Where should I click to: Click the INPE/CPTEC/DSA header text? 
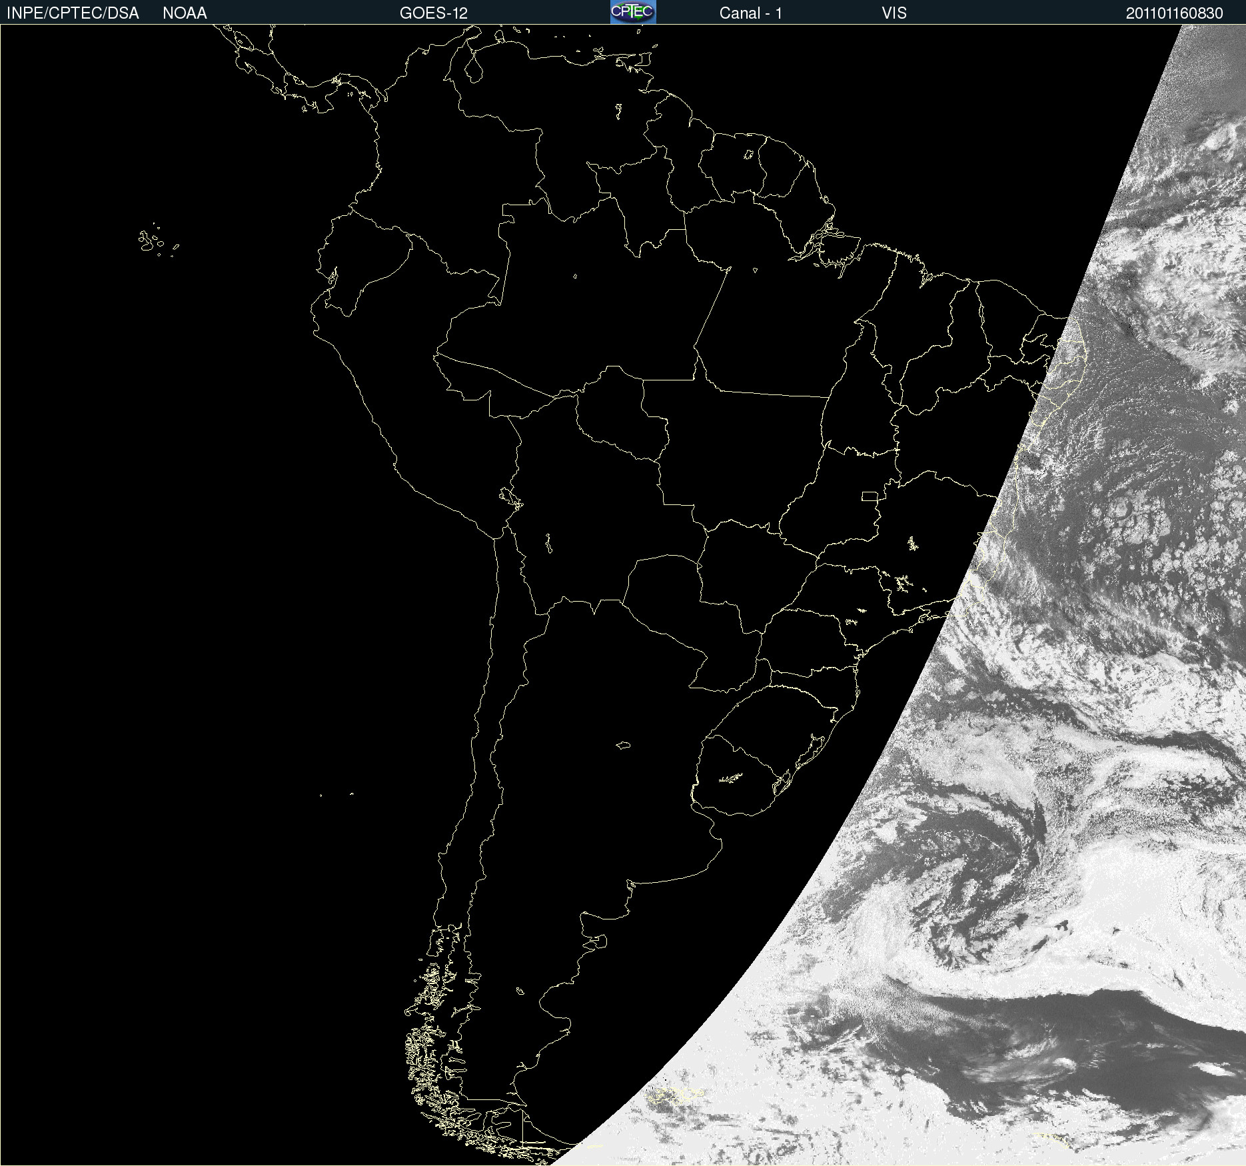pyautogui.click(x=73, y=13)
